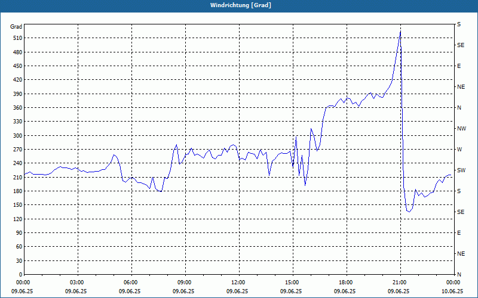
Task: Click the 90 left axis label
Action: [19, 233]
